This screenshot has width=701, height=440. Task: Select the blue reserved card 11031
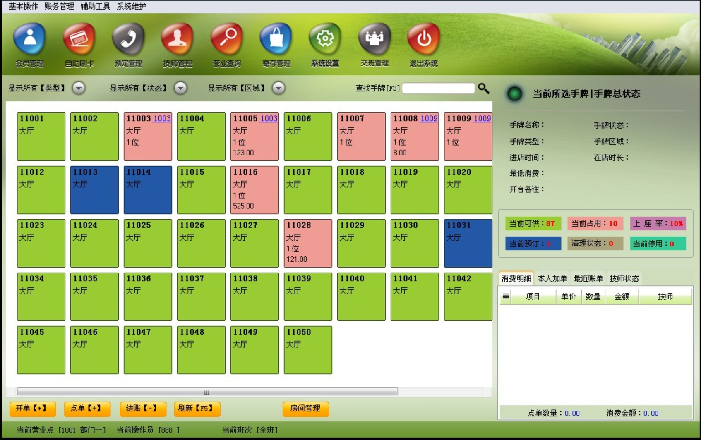468,243
